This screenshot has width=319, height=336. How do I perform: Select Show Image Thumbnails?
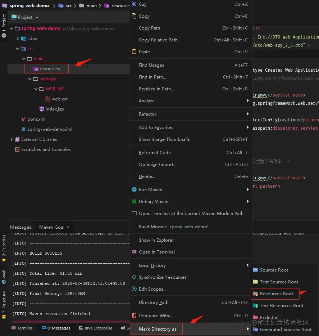(x=191, y=139)
